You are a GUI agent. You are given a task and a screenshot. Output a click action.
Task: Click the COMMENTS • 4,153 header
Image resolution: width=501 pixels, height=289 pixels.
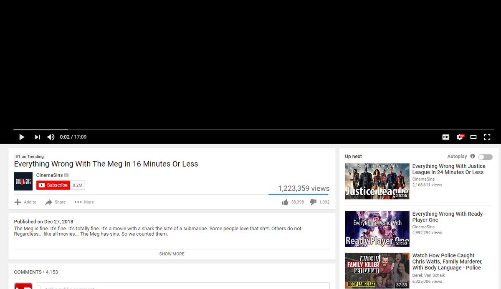tap(36, 272)
